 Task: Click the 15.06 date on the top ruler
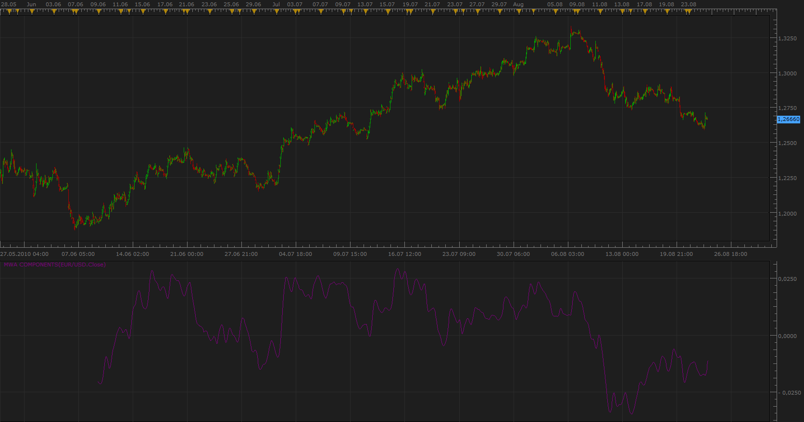142,4
